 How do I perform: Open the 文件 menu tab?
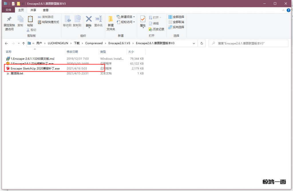pyautogui.click(x=9, y=10)
